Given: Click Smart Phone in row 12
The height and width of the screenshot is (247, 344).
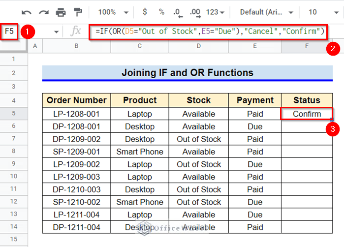Looking at the screenshot, I should [140, 202].
